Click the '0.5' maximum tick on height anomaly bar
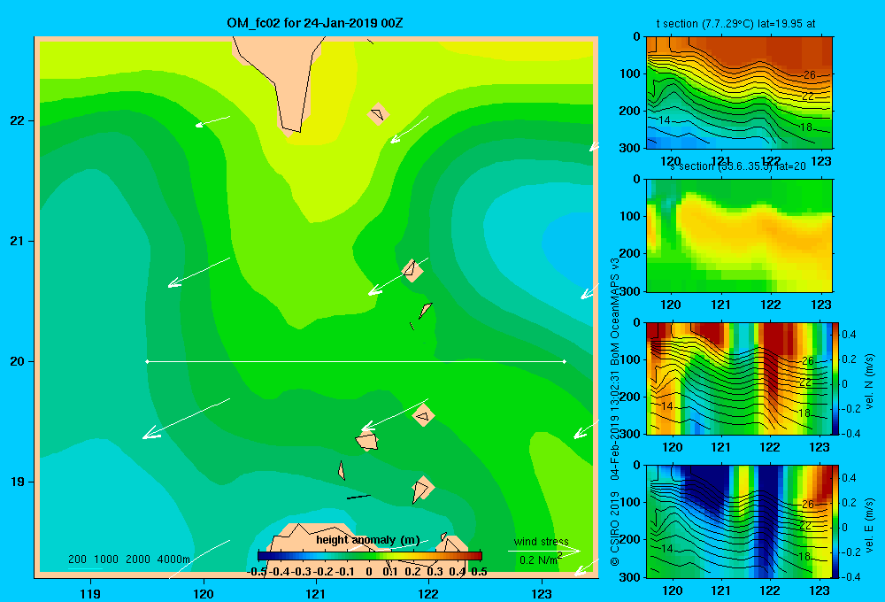The image size is (885, 602). [x=479, y=572]
